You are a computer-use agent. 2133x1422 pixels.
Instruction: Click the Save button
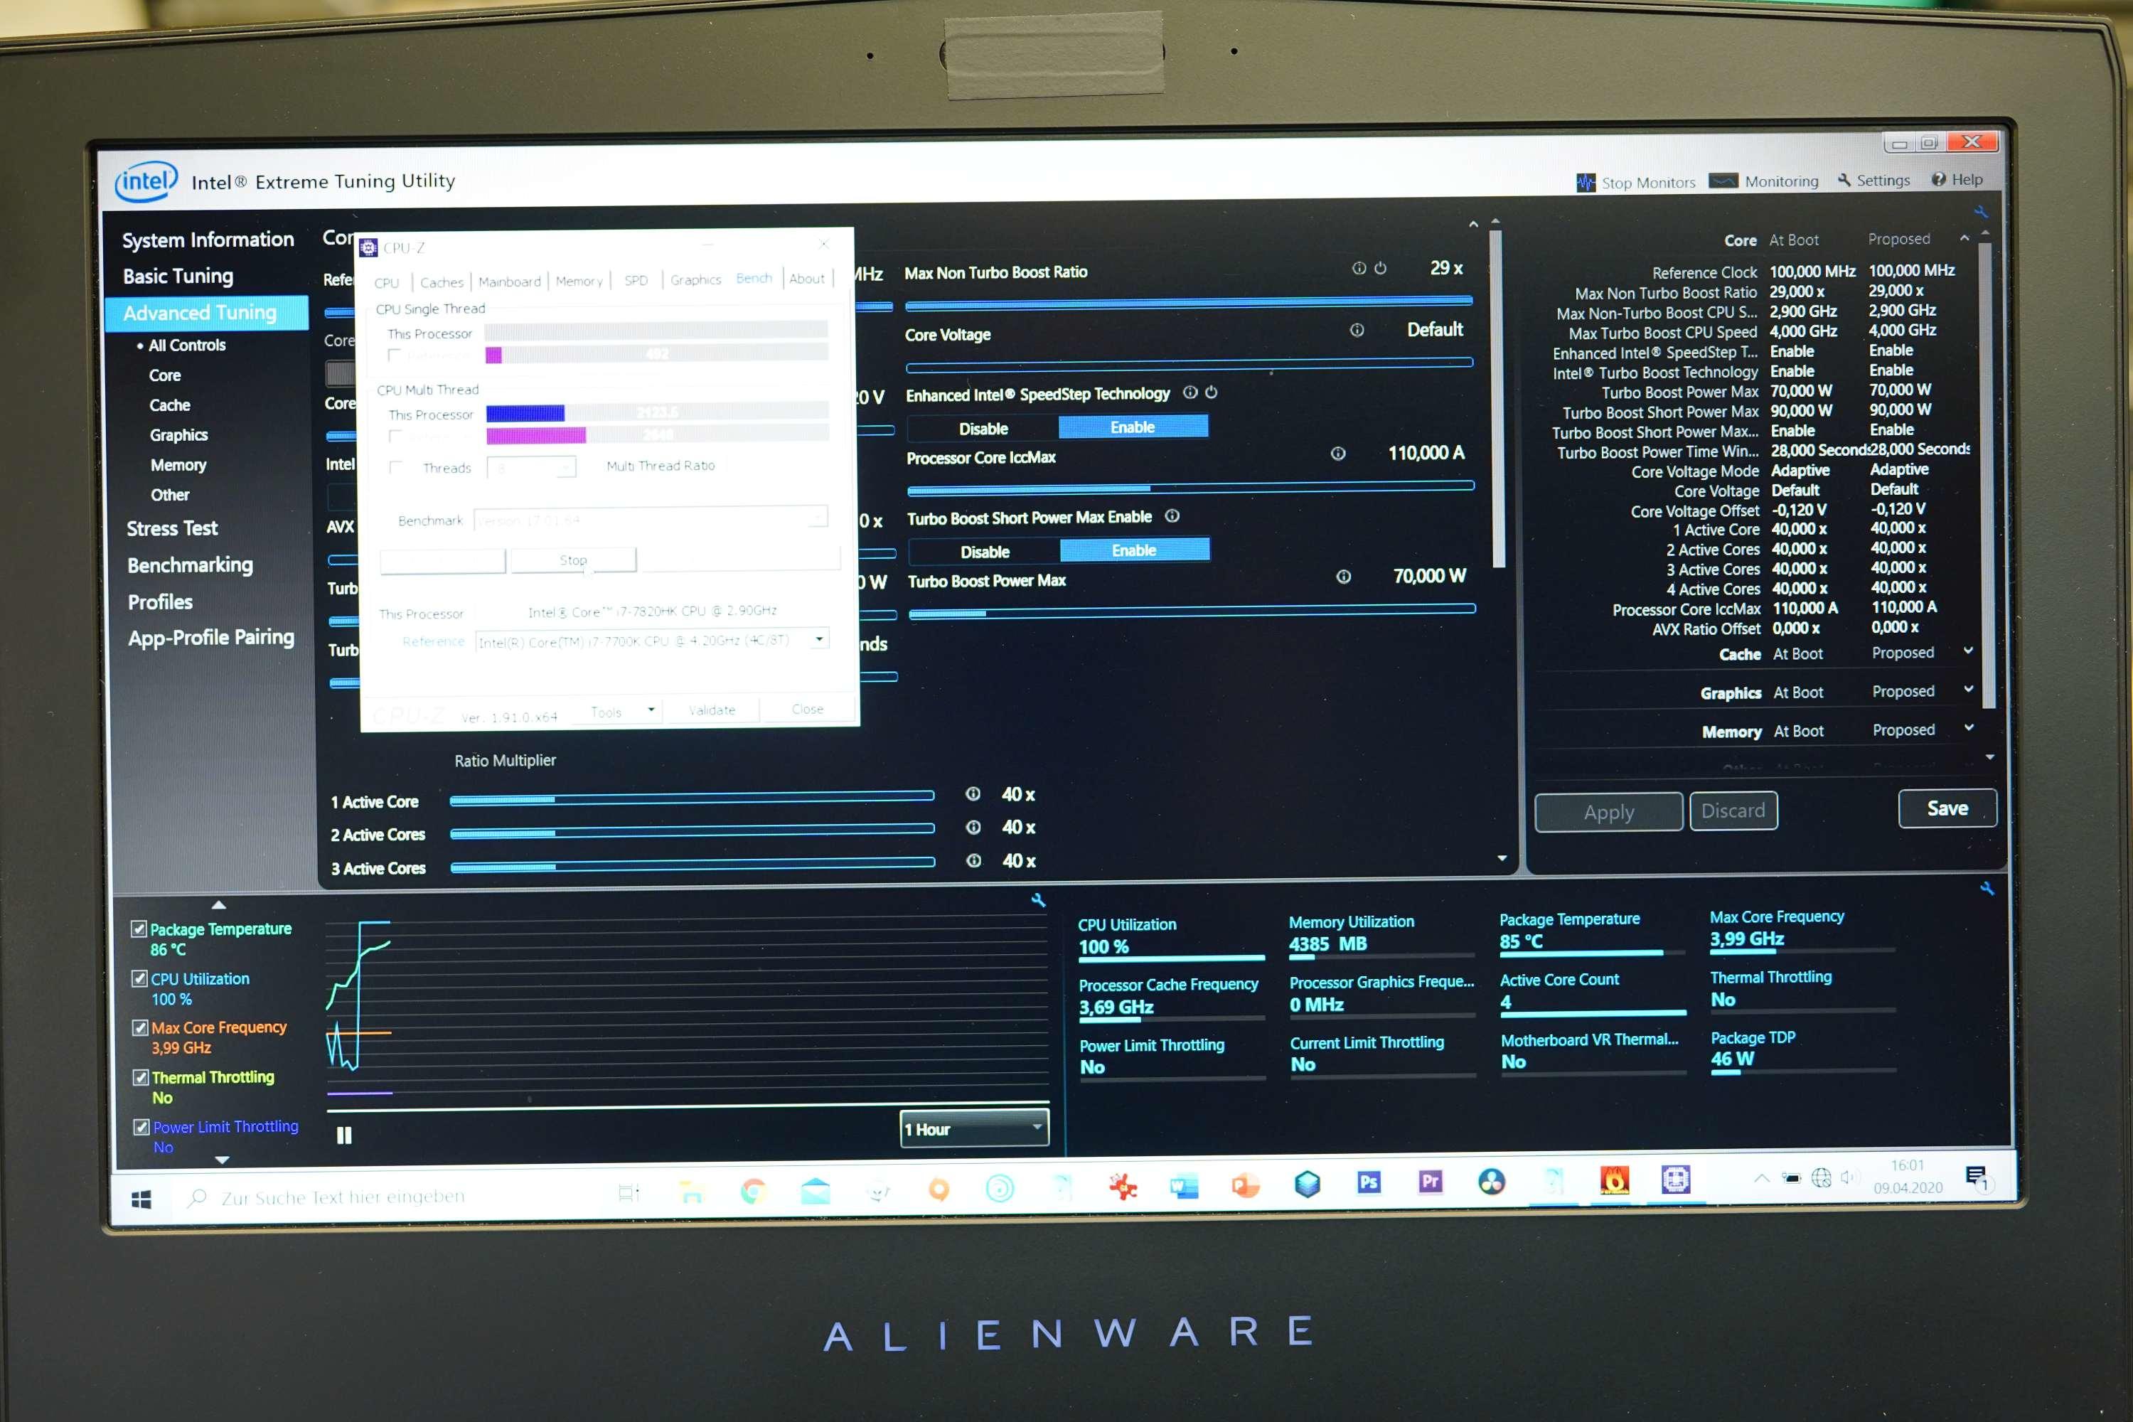tap(1947, 808)
